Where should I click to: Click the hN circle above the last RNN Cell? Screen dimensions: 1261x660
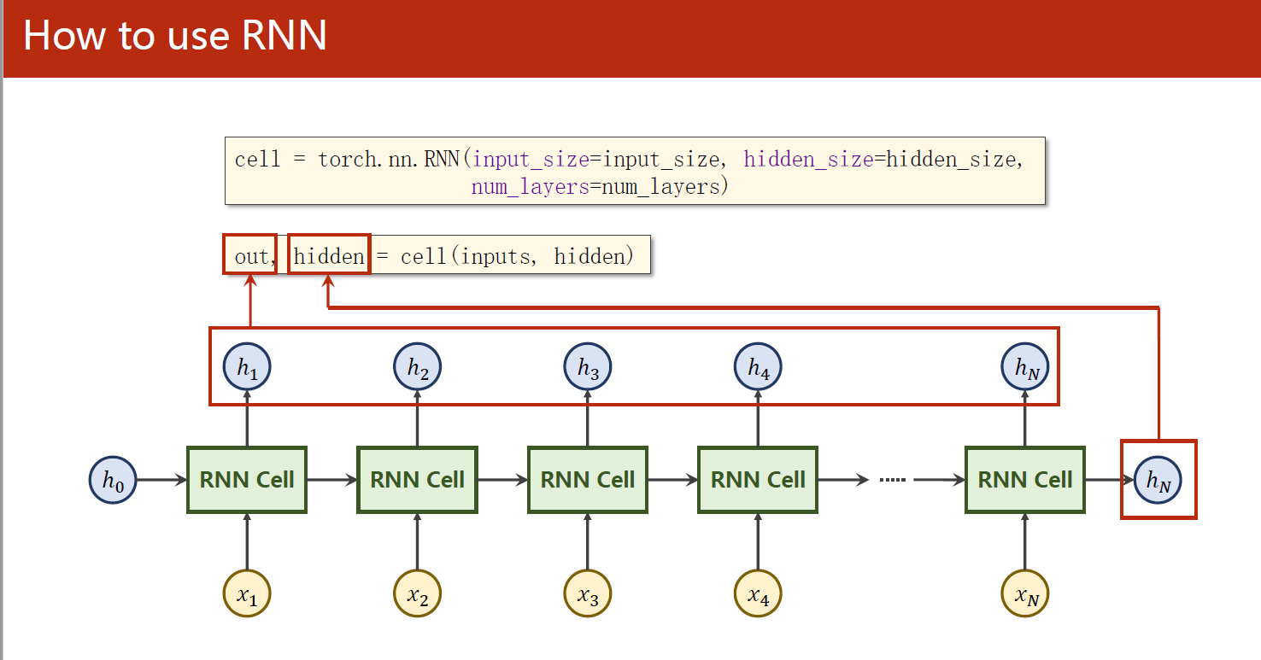click(x=1025, y=368)
